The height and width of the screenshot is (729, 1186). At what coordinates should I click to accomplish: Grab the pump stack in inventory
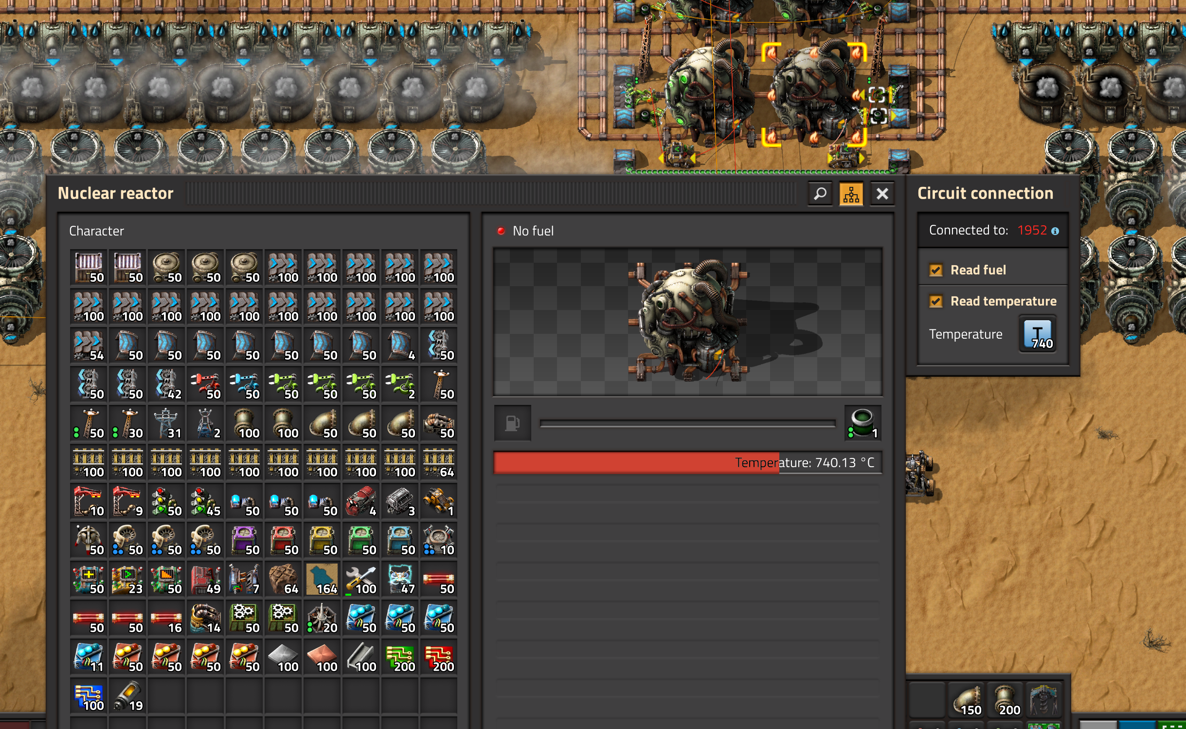coord(439,423)
